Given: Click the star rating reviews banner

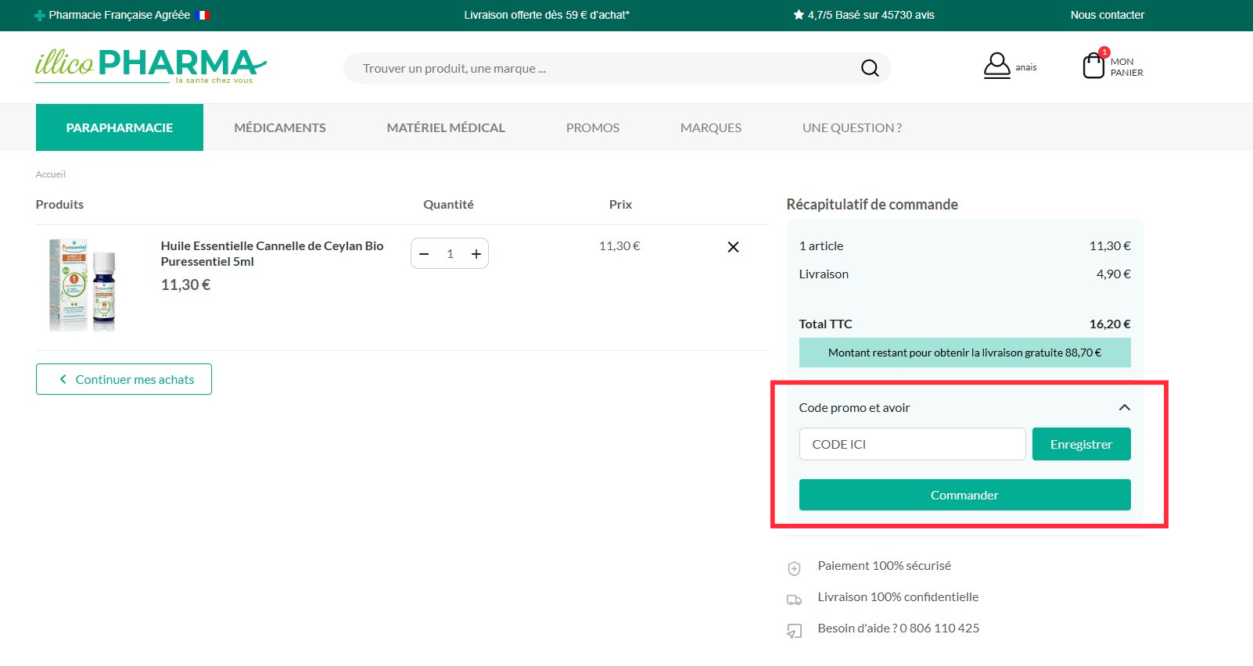Looking at the screenshot, I should point(863,15).
